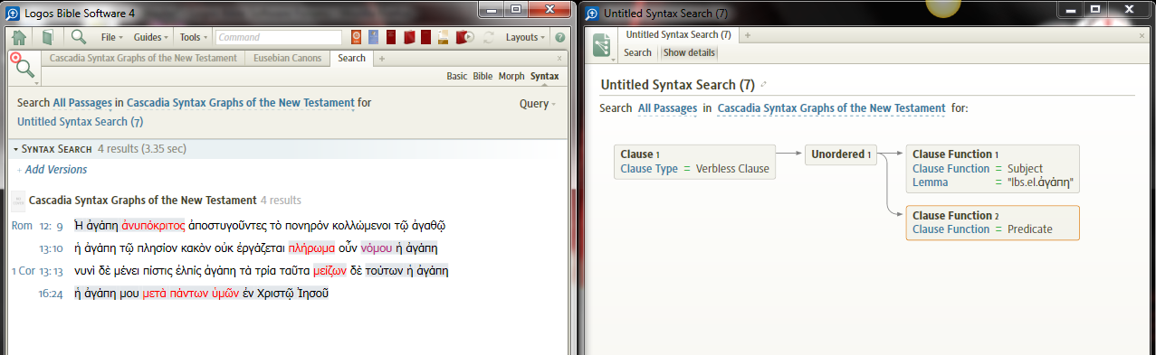Screen dimensions: 1156x355
Task: Edit the Predicate value in Clause Function 2
Action: [1030, 229]
